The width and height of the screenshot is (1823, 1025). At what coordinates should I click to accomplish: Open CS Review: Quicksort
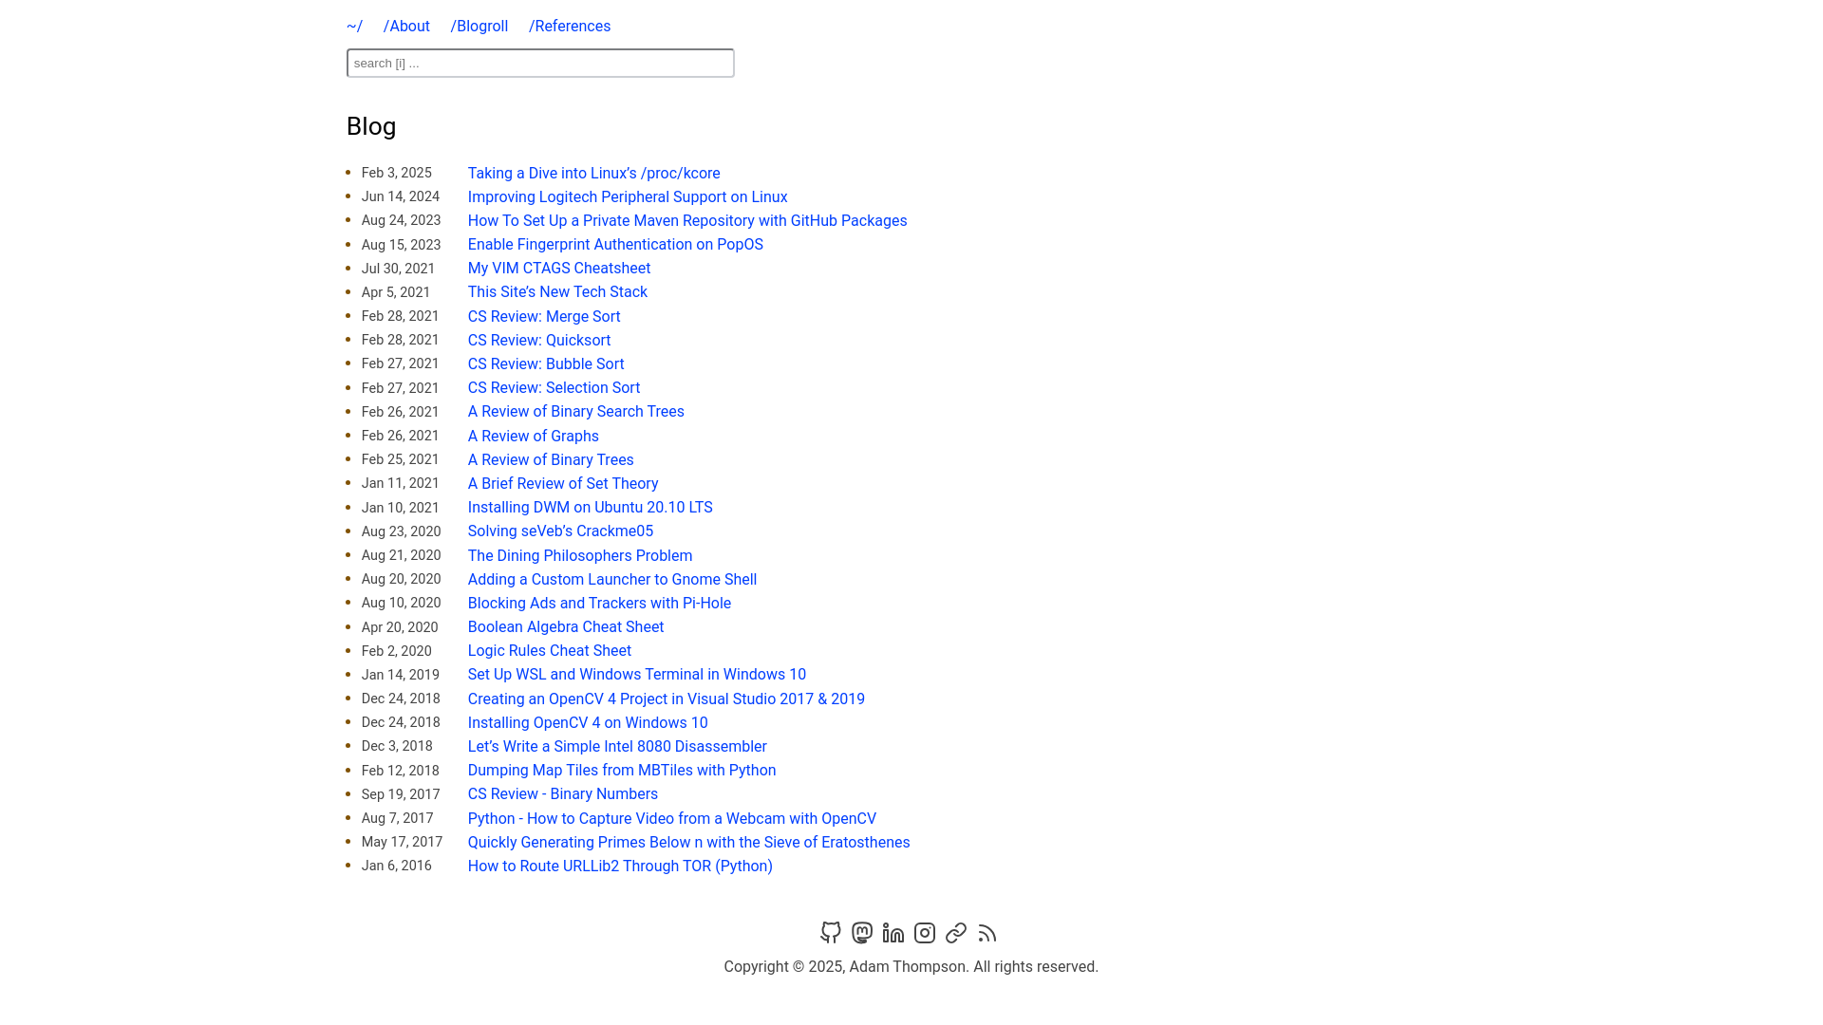pos(539,340)
